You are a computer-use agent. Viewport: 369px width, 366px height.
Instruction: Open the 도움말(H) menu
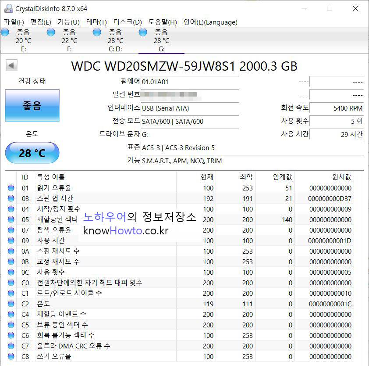pos(163,22)
